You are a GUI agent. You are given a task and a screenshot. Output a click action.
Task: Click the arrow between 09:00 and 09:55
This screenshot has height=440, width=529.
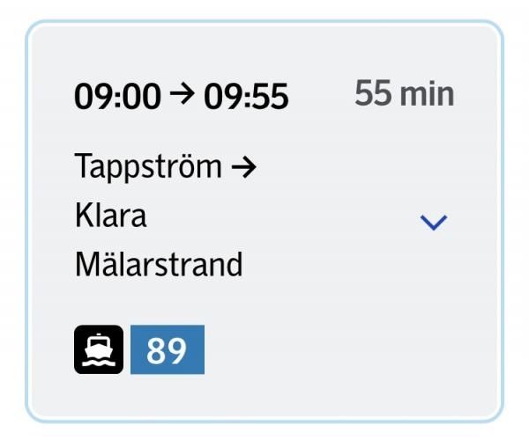(183, 93)
